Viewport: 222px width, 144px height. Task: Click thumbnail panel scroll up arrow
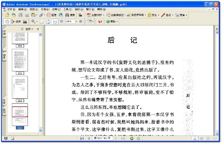tap(40, 34)
